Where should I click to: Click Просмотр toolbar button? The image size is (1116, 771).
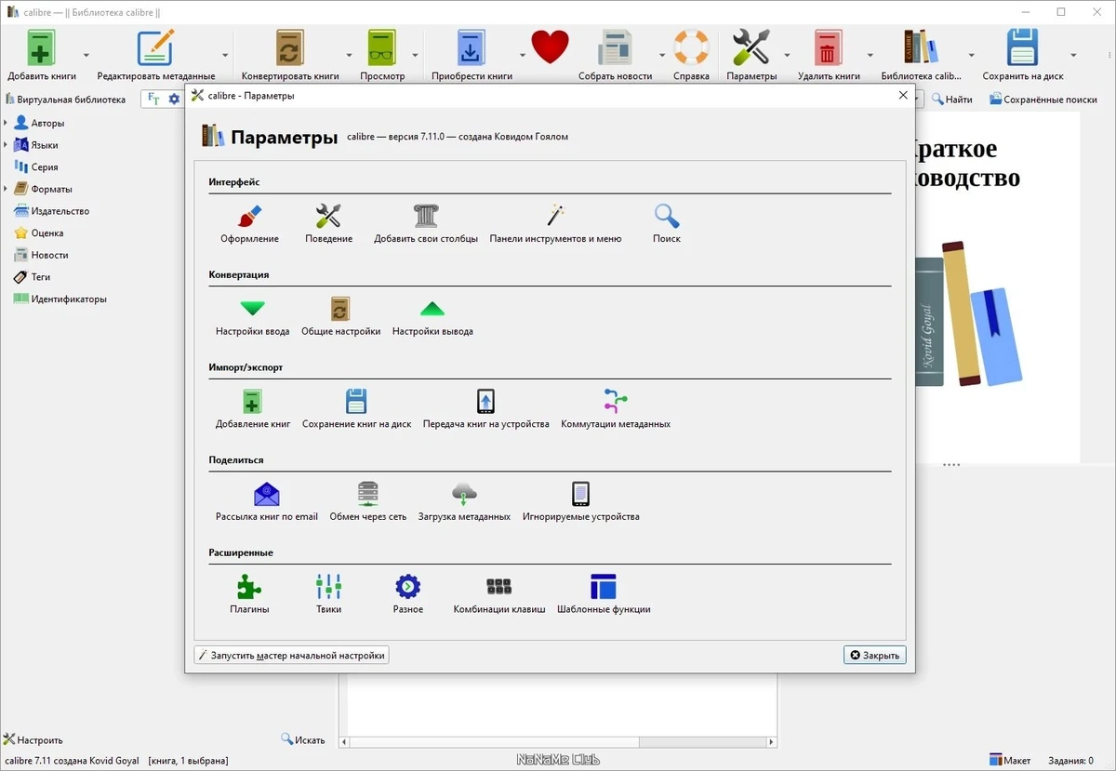(382, 55)
